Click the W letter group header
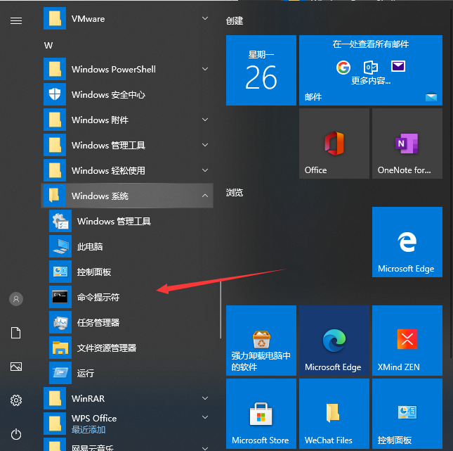The width and height of the screenshot is (453, 451). (48, 45)
